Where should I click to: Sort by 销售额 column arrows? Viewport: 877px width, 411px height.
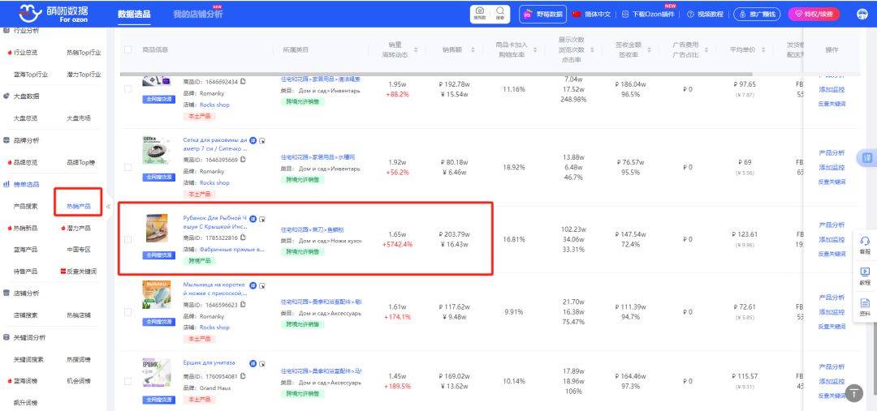pos(473,49)
